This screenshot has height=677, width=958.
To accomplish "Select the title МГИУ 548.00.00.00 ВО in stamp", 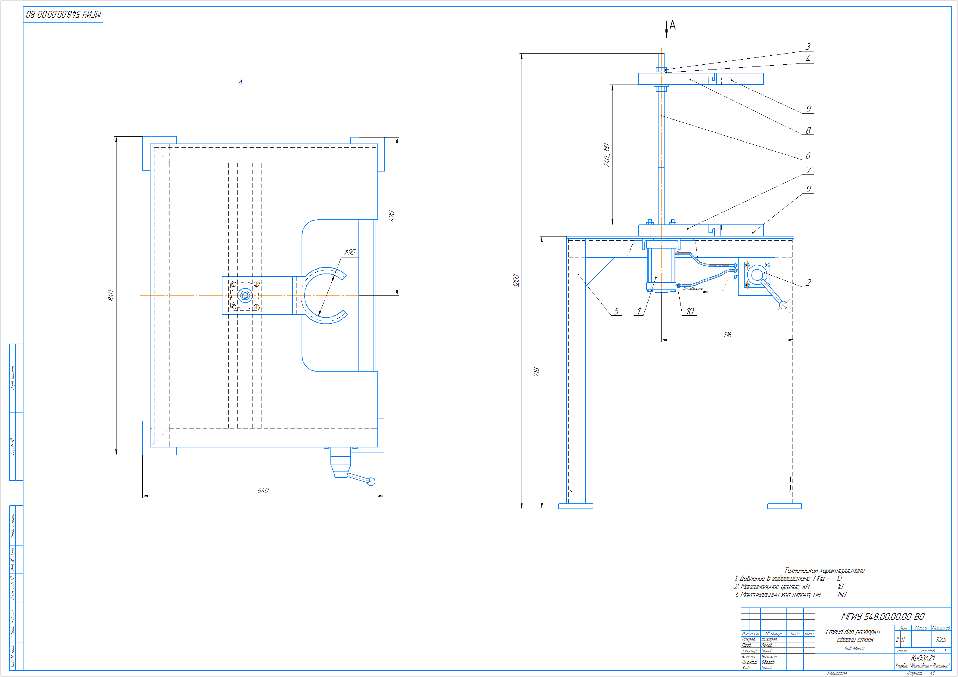I will point(882,617).
